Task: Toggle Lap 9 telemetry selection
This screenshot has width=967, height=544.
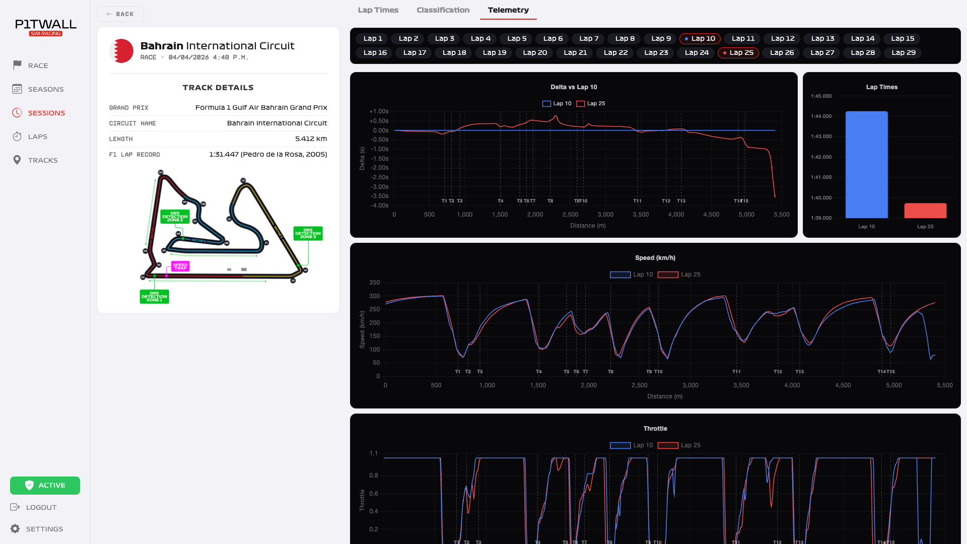Action: click(661, 38)
